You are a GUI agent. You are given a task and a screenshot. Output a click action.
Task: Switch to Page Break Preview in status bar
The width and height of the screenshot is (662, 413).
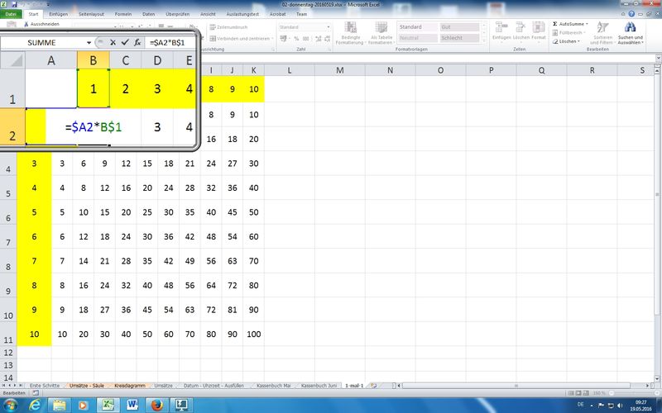[587, 393]
